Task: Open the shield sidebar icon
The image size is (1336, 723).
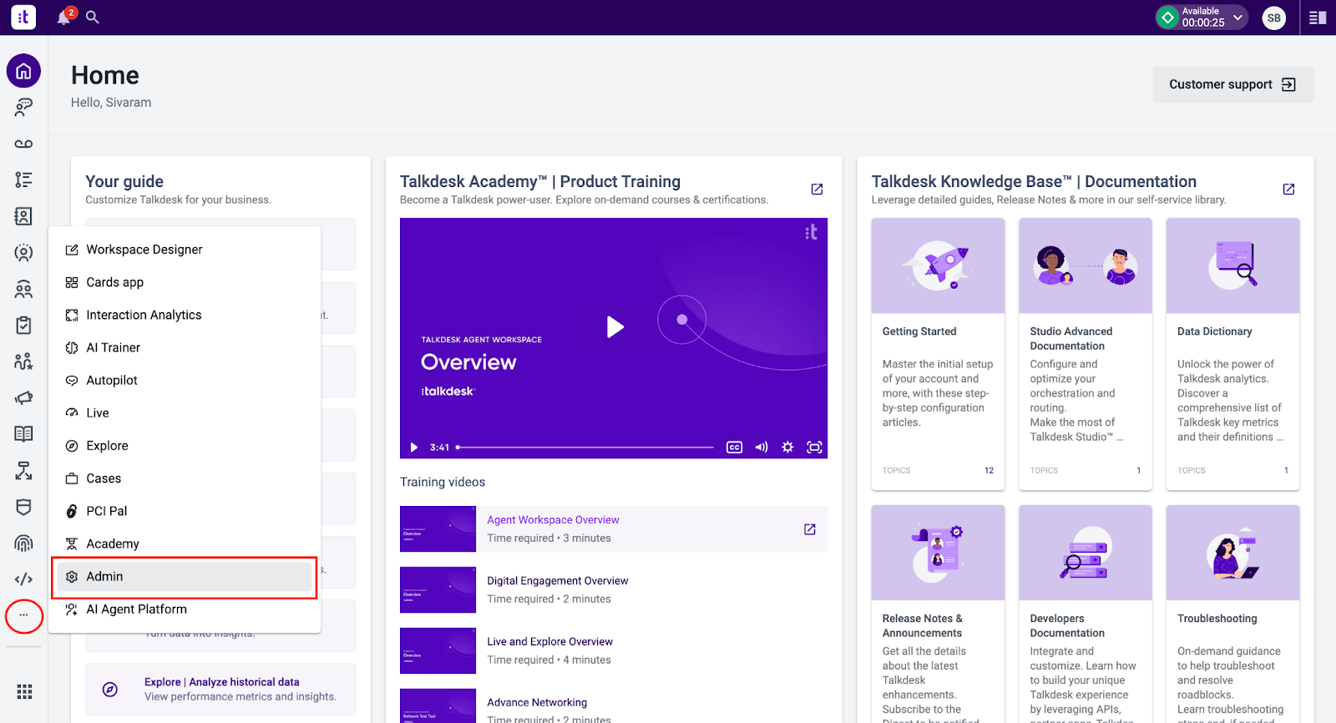Action: [x=23, y=507]
